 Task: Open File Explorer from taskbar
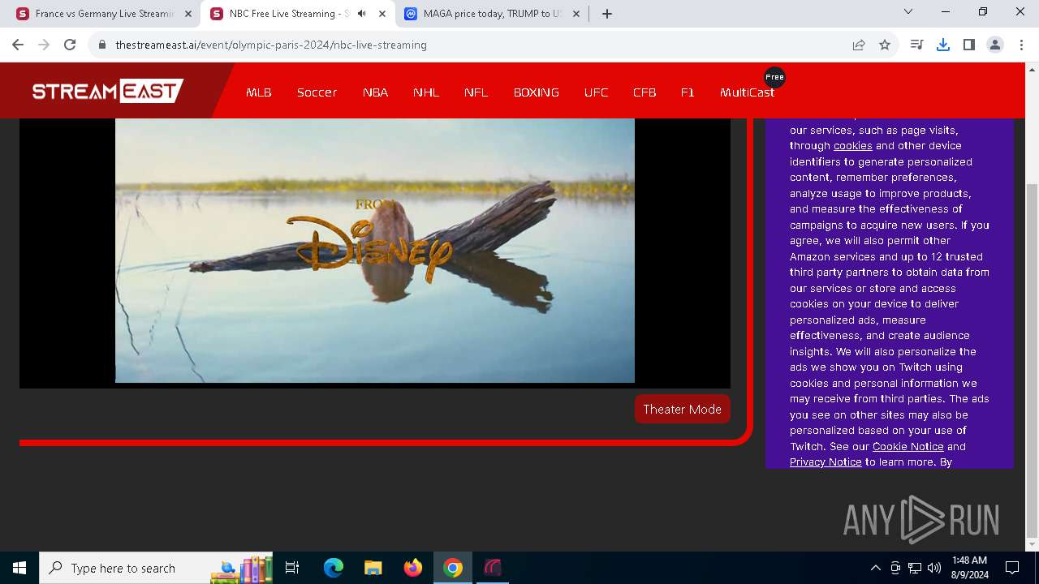(x=373, y=568)
